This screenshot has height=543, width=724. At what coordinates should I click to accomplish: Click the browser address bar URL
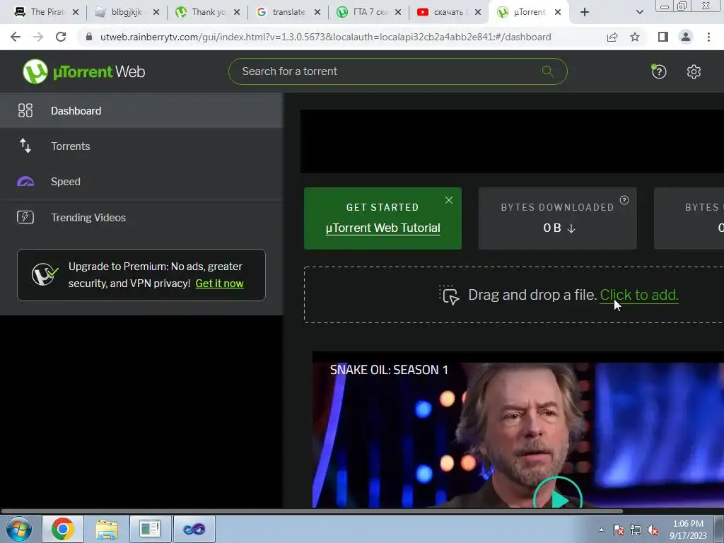[x=325, y=37]
